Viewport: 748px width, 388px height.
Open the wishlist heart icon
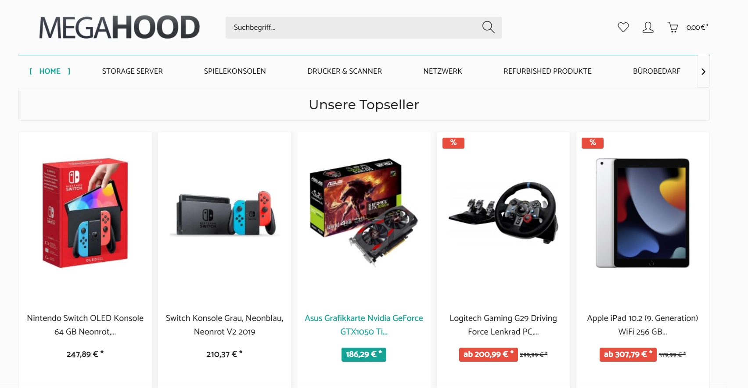(623, 27)
